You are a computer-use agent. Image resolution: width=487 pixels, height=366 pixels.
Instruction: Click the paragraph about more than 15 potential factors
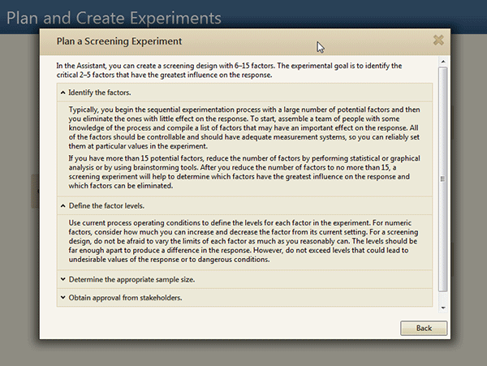(244, 172)
